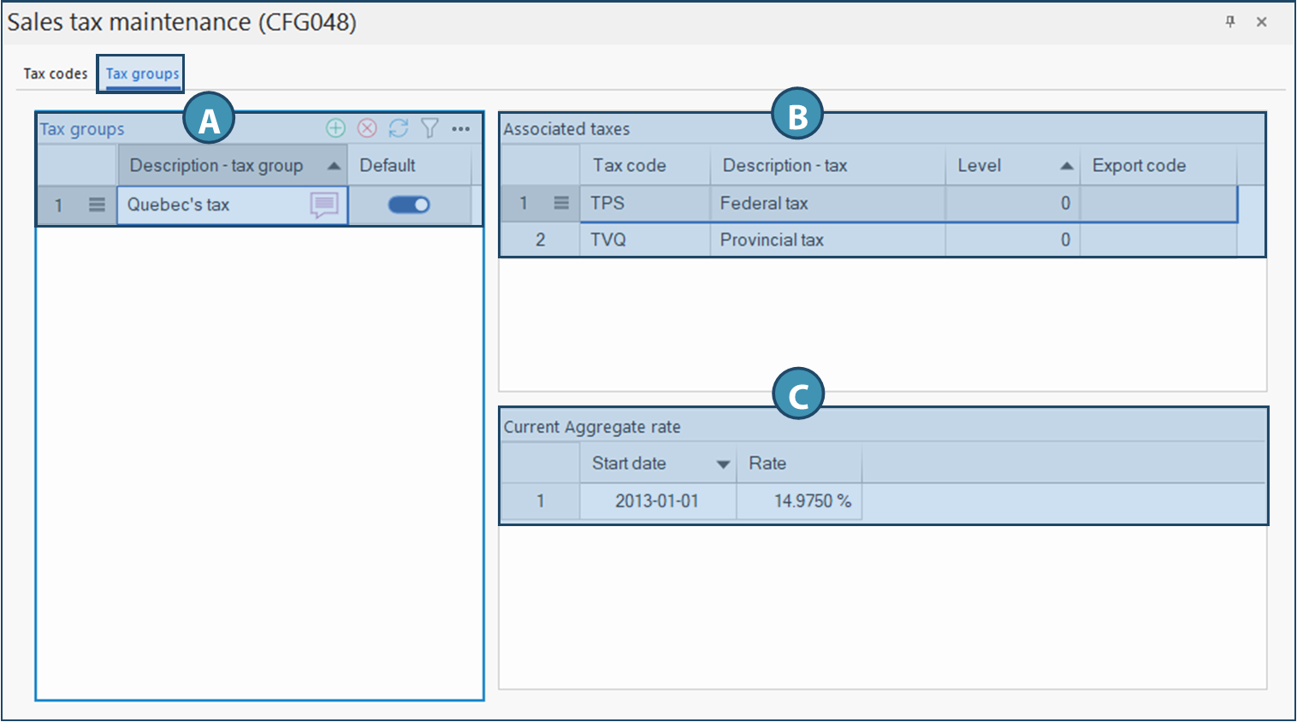The height and width of the screenshot is (722, 1297).
Task: Click the row handle icon for Quebec's tax
Action: pyautogui.click(x=97, y=204)
